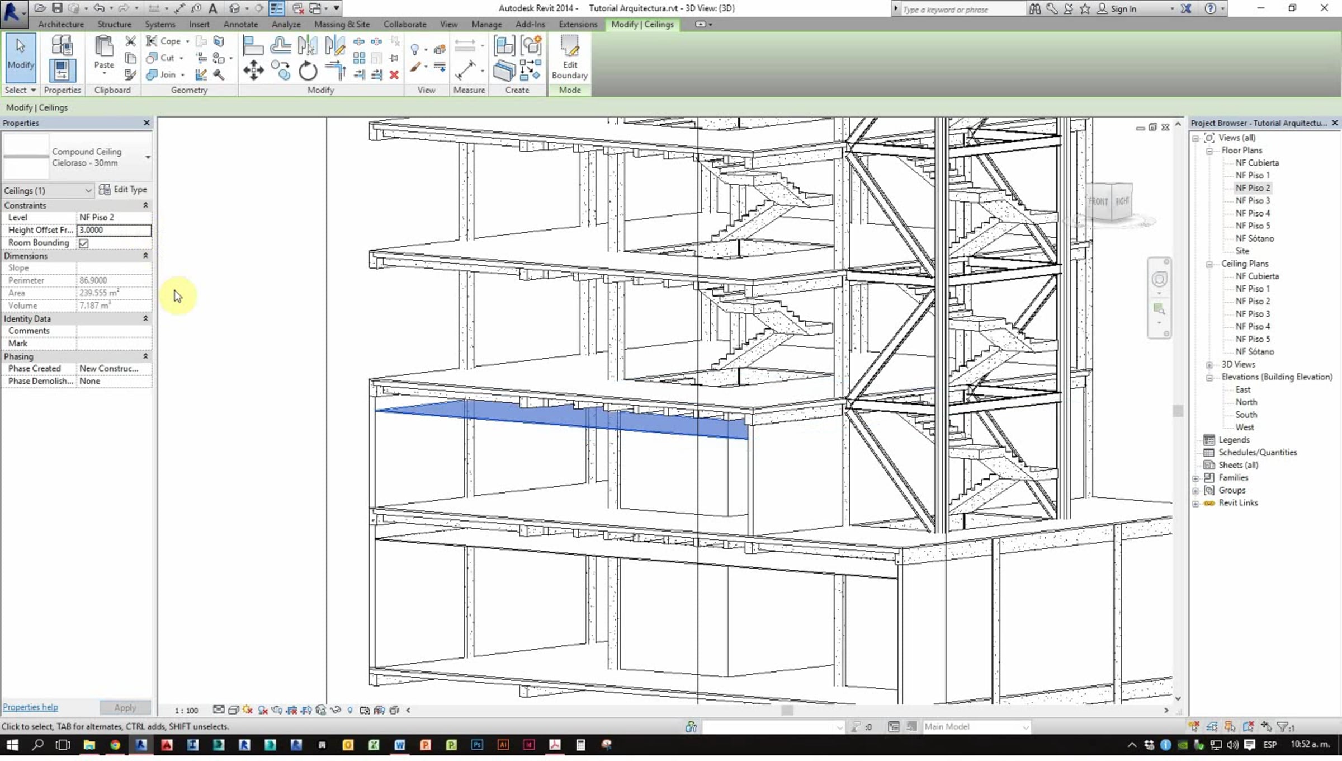
Task: Click the Move tool icon
Action: tap(253, 71)
